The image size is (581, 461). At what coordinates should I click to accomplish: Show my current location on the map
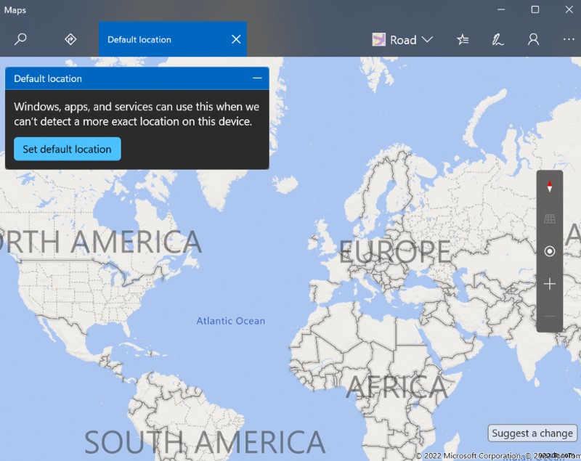(x=550, y=252)
